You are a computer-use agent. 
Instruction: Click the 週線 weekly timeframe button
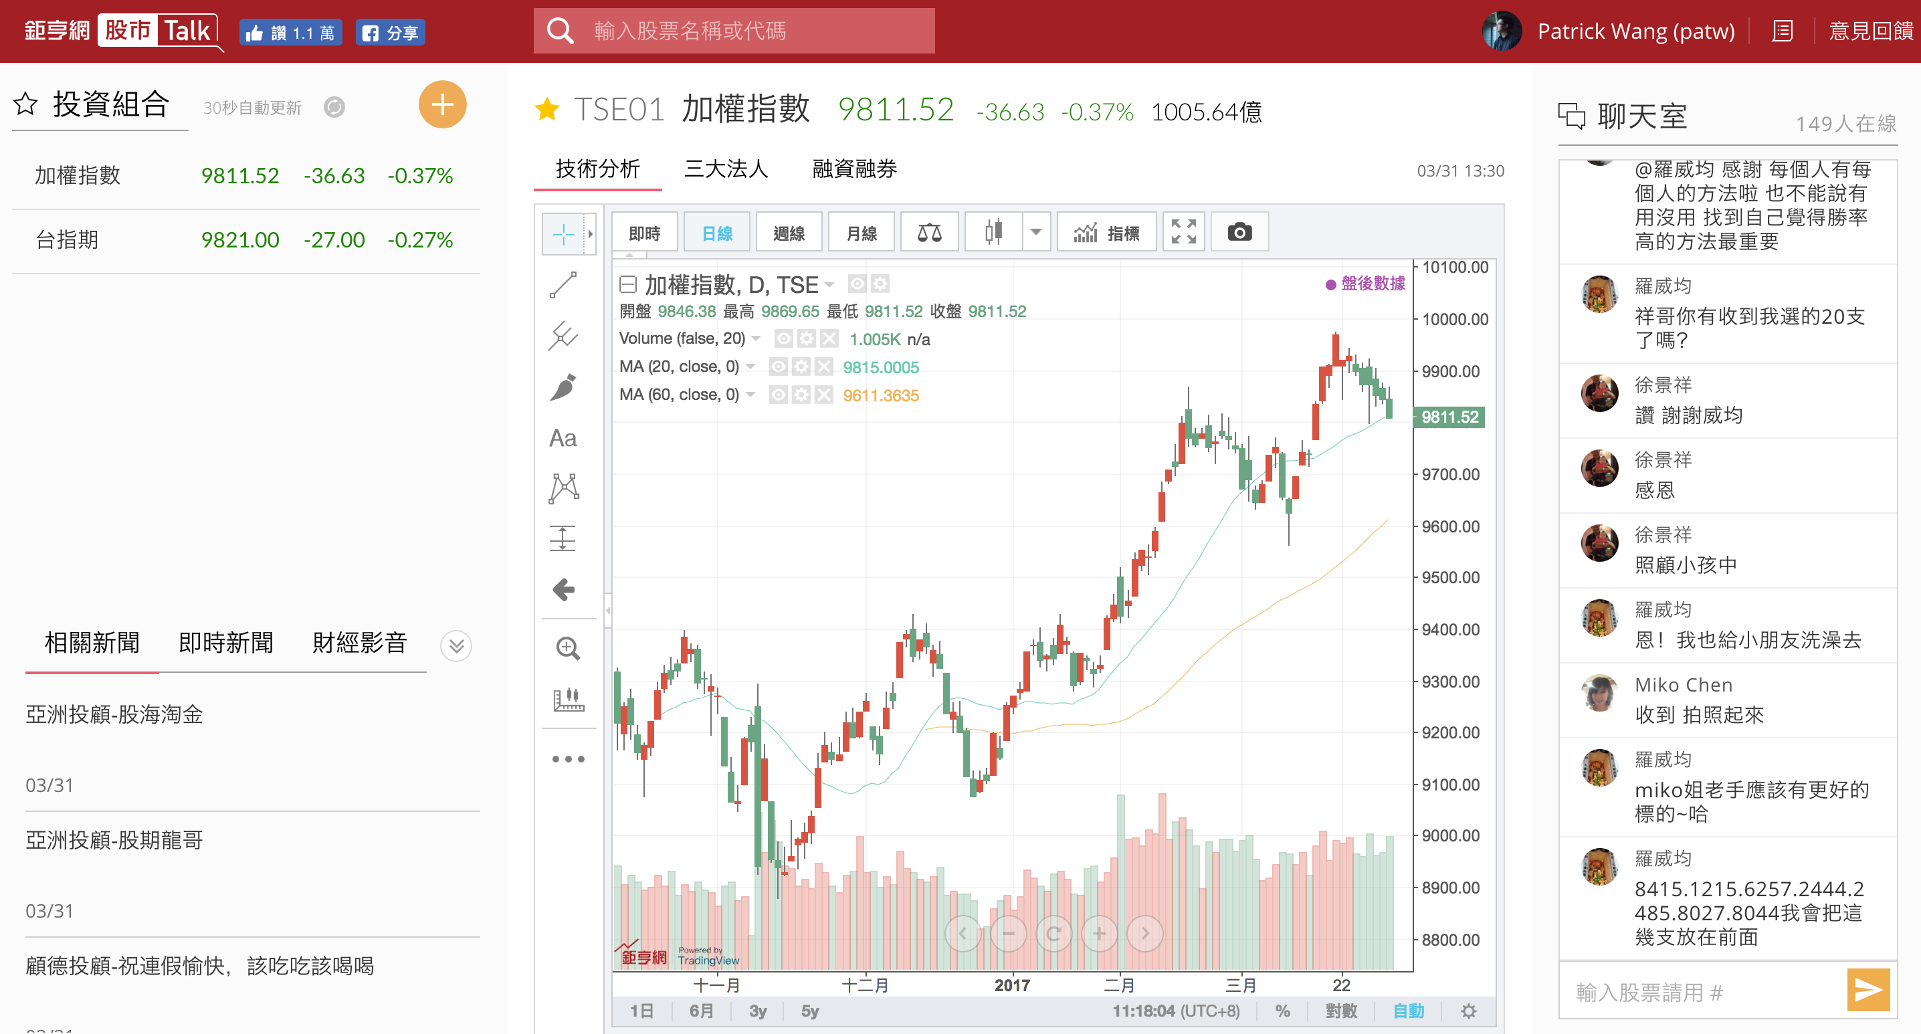[789, 233]
